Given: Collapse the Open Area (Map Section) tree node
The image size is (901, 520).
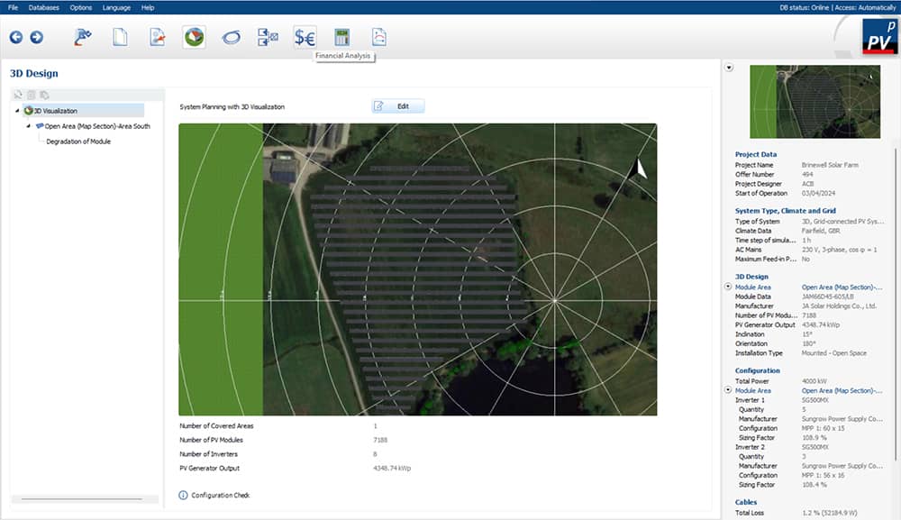Looking at the screenshot, I should (28, 126).
